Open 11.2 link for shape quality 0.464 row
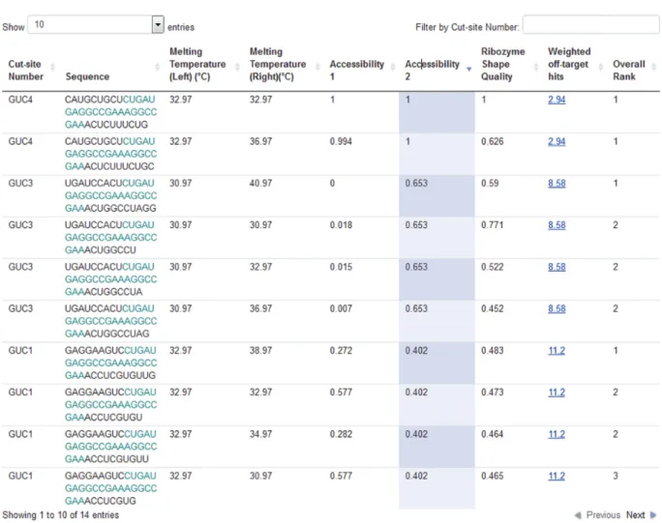The width and height of the screenshot is (662, 523). pyautogui.click(x=557, y=434)
